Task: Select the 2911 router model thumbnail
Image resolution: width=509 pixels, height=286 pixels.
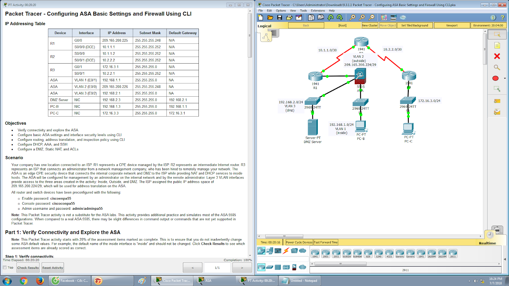Action: click(x=336, y=253)
